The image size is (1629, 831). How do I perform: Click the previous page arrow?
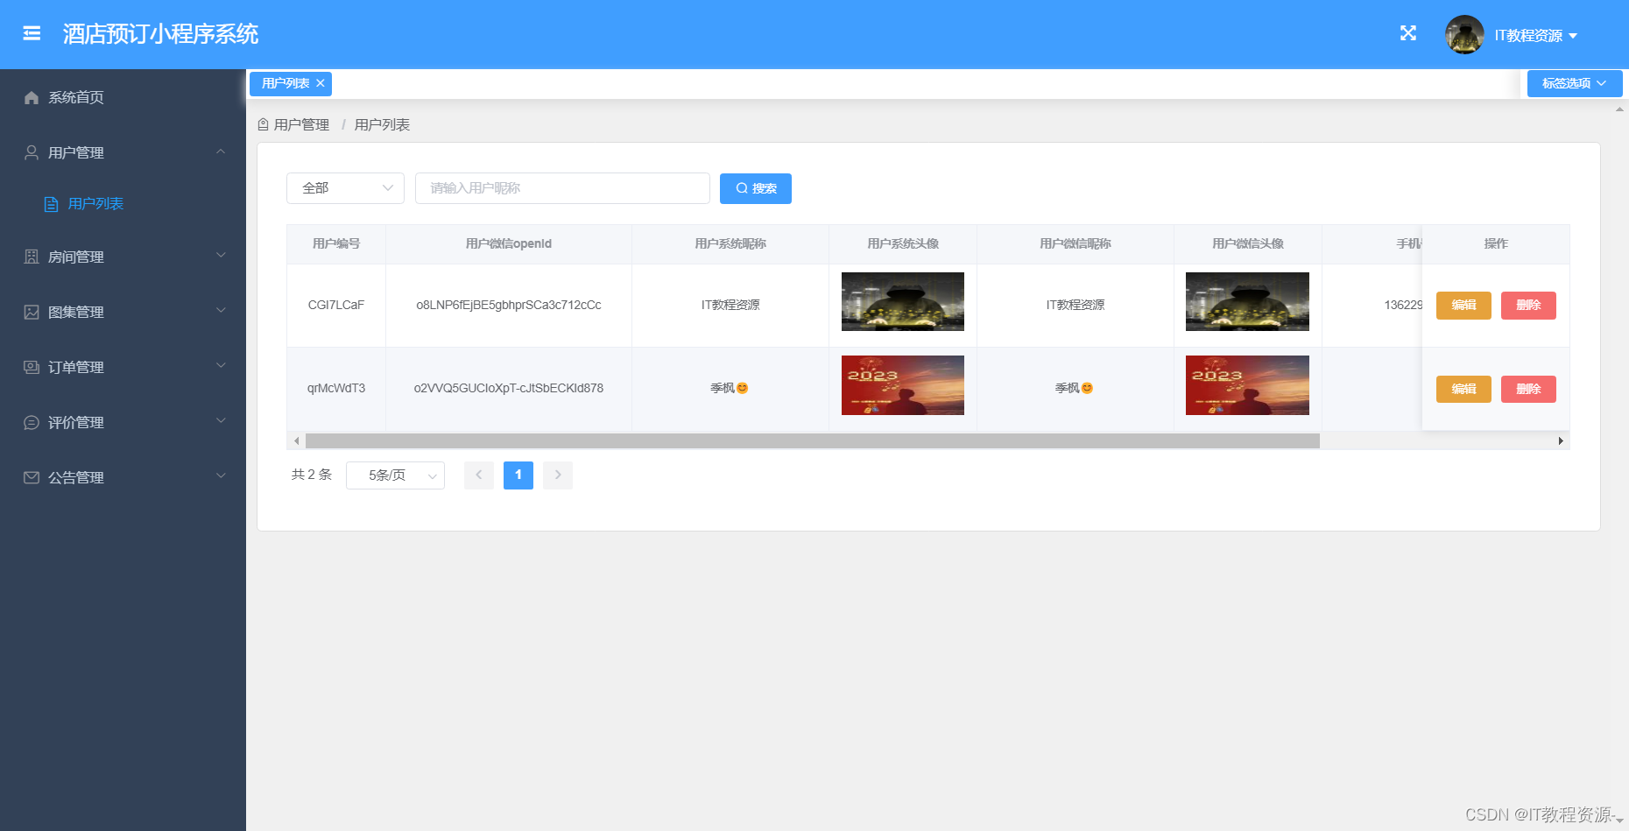[x=479, y=475]
